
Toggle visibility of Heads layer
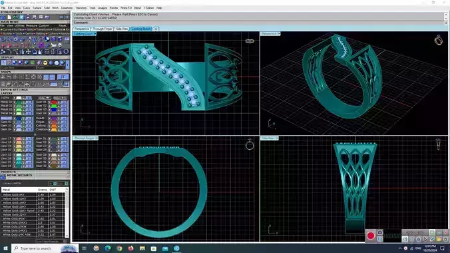49,119
